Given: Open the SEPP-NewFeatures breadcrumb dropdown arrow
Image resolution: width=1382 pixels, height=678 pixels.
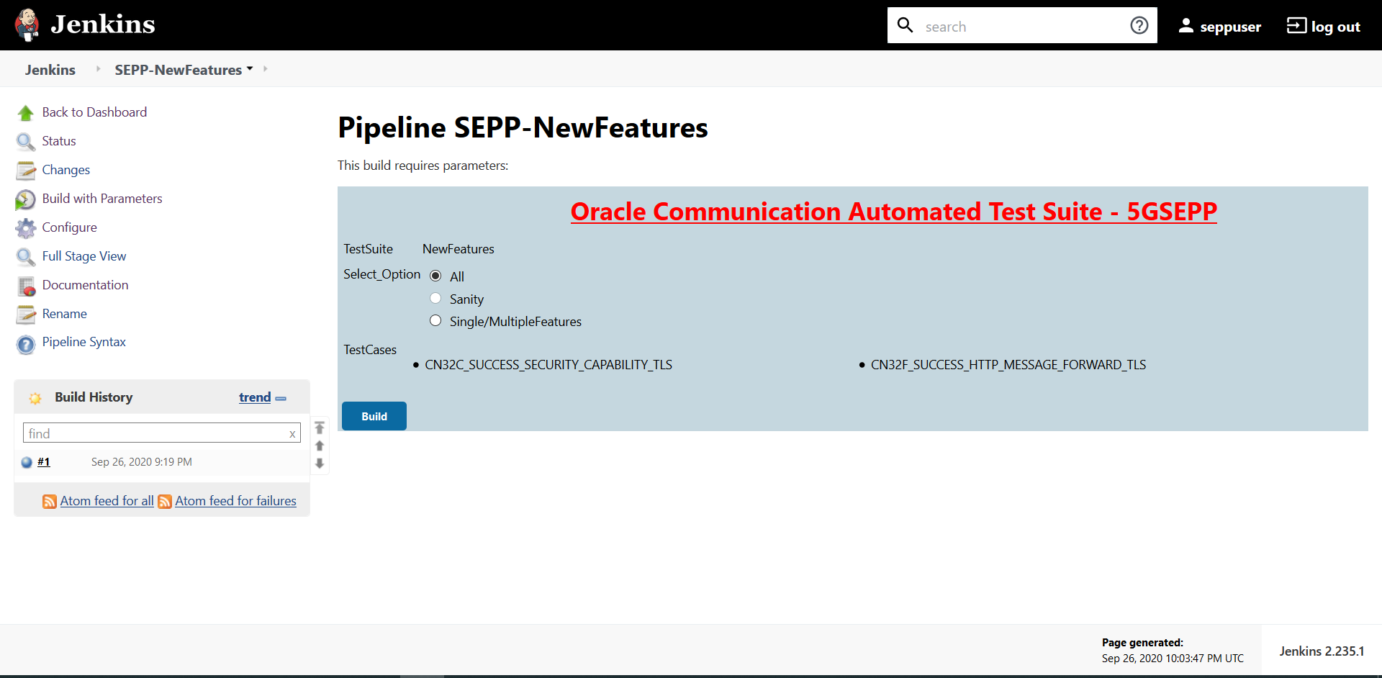Looking at the screenshot, I should point(250,69).
